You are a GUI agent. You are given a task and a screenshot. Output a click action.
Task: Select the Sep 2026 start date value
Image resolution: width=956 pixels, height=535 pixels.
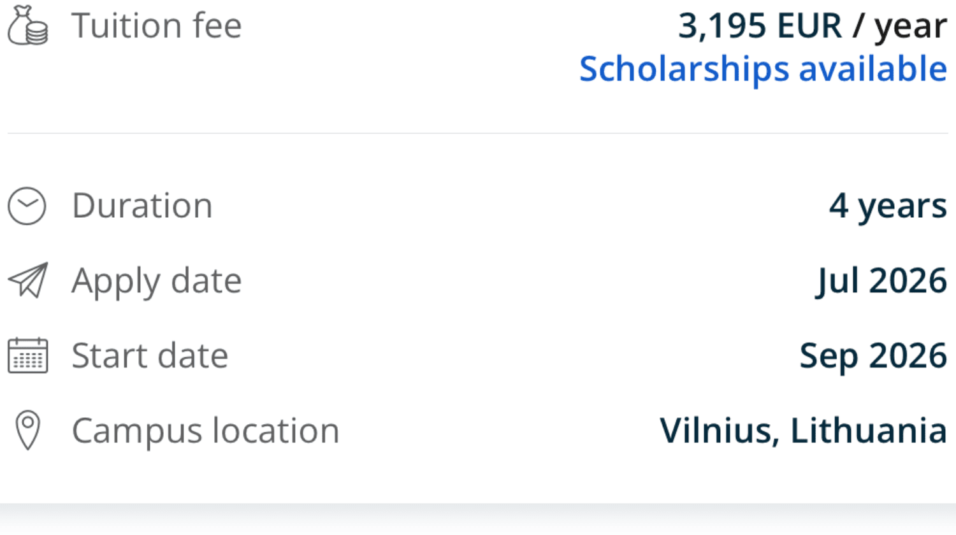(873, 355)
